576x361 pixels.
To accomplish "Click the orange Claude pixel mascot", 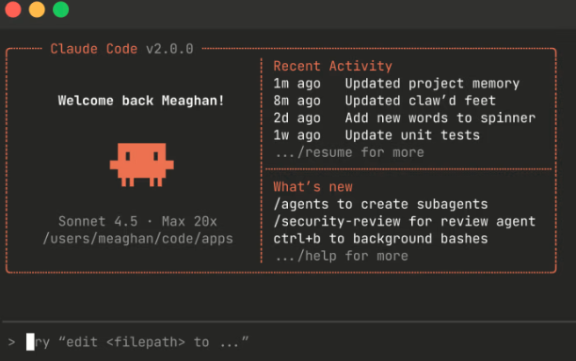I will click(x=142, y=165).
